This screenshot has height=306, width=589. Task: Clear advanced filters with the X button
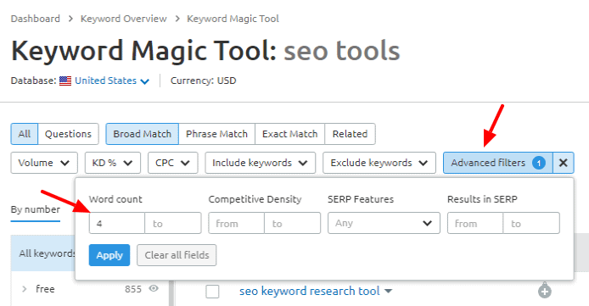563,163
